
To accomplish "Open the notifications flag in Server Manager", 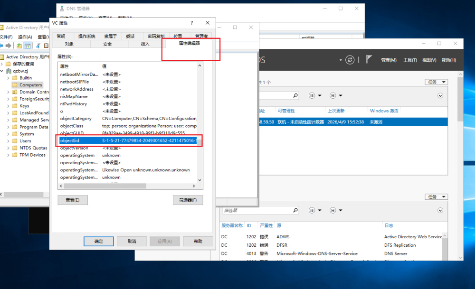I will 369,60.
